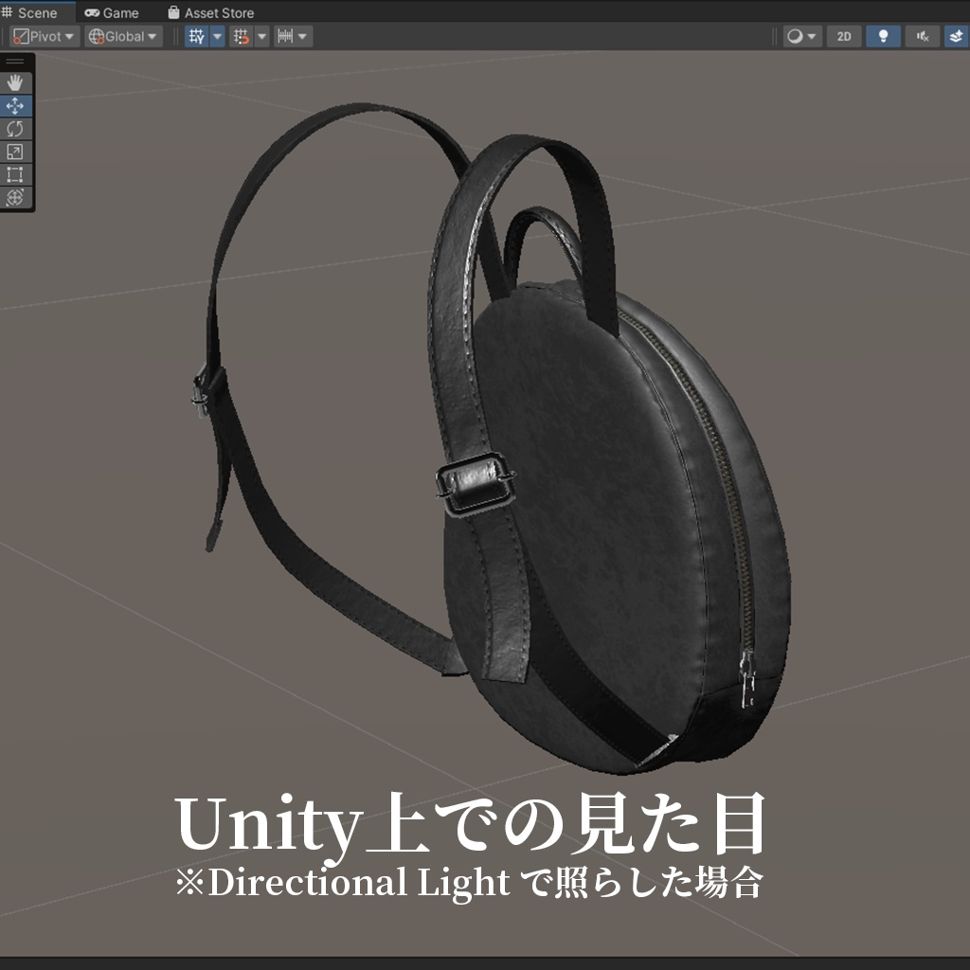The height and width of the screenshot is (970, 970).
Task: Open the Global handle rotation dropdown
Action: click(x=123, y=37)
